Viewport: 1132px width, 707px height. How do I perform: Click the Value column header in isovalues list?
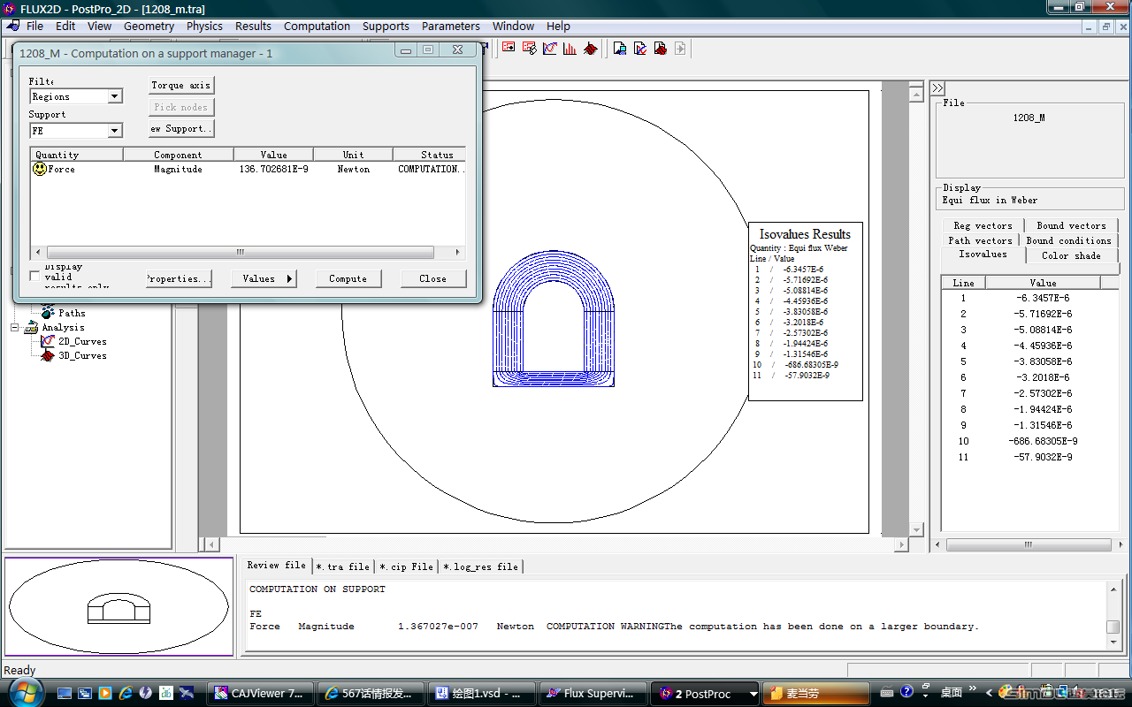click(1043, 283)
